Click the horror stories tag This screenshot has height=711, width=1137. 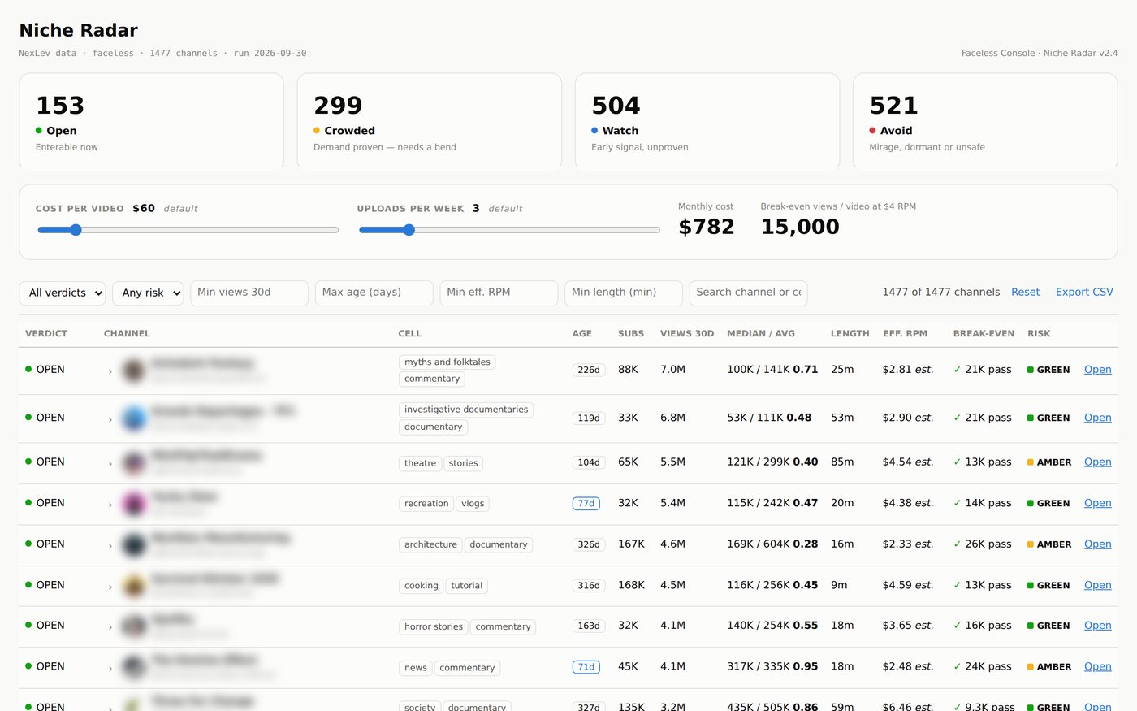[434, 626]
